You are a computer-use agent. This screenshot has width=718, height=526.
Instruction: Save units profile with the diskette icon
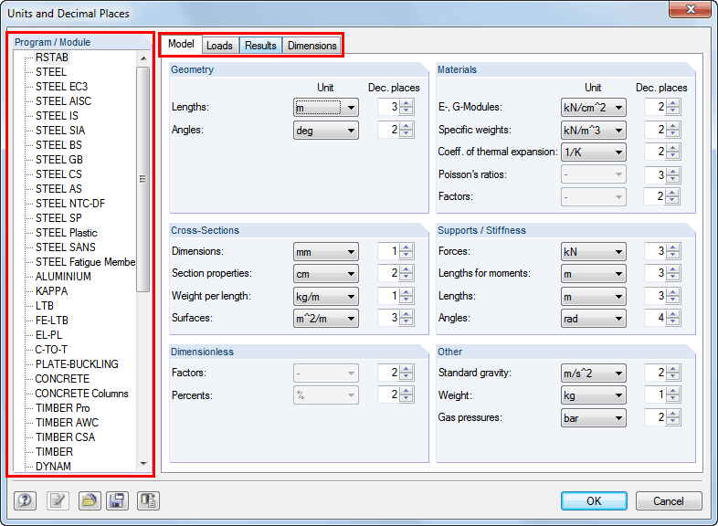click(117, 500)
